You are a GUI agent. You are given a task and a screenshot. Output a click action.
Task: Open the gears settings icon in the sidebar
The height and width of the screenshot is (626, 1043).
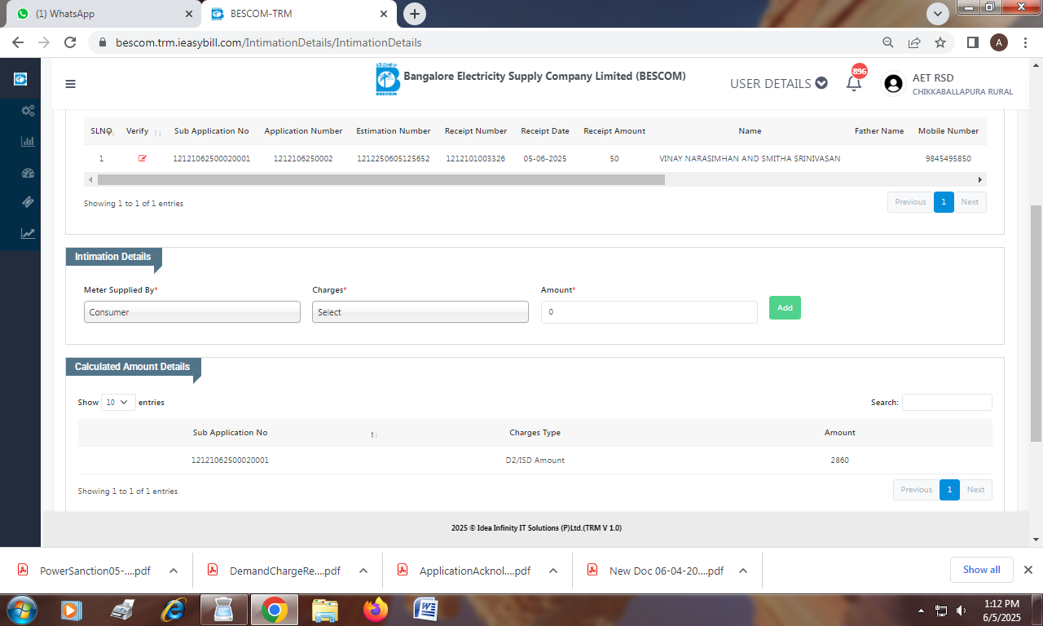click(x=28, y=110)
